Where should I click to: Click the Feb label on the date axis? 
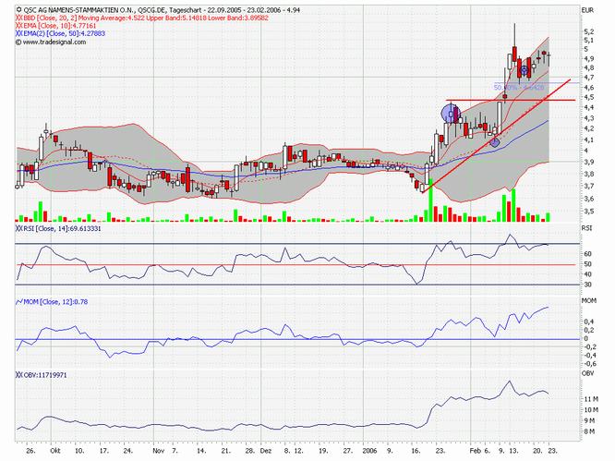pos(475,451)
